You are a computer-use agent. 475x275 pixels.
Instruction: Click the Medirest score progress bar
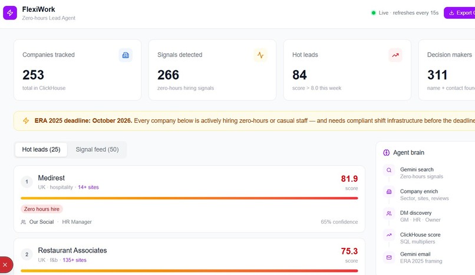click(x=189, y=198)
